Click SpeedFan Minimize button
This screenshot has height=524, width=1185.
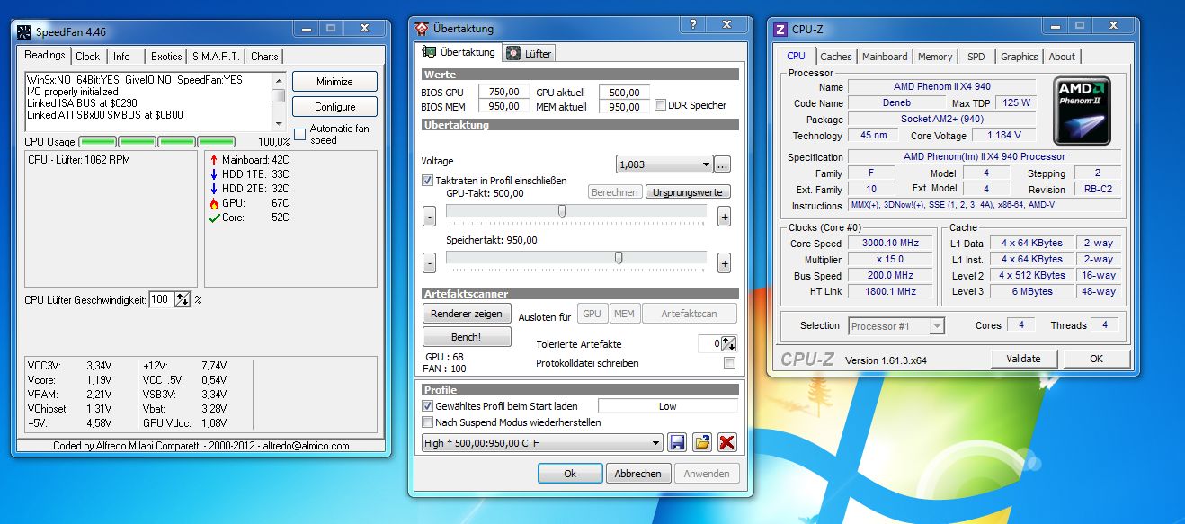334,82
